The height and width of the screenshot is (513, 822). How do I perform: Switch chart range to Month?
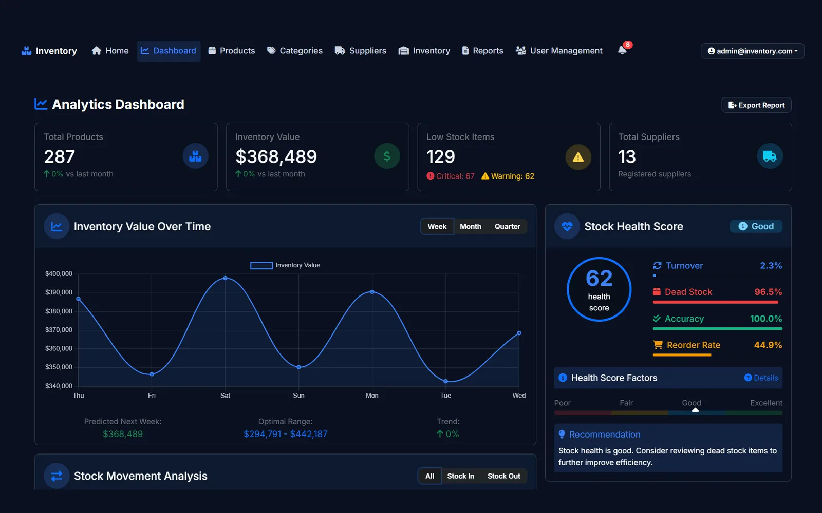tap(471, 226)
